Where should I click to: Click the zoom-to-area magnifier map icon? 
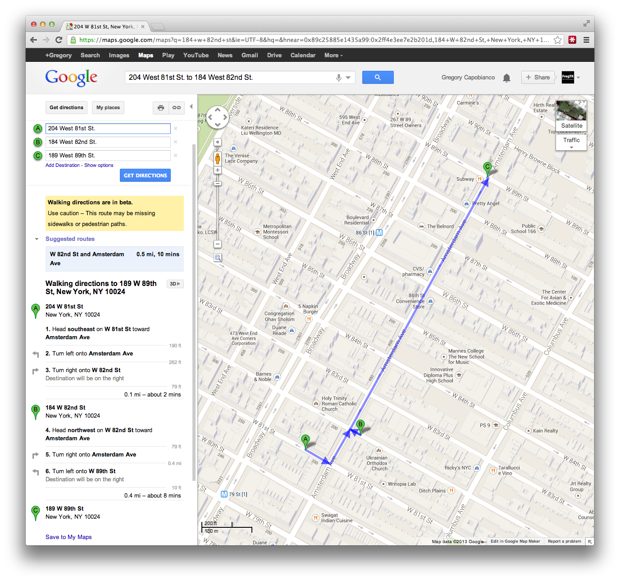click(217, 258)
